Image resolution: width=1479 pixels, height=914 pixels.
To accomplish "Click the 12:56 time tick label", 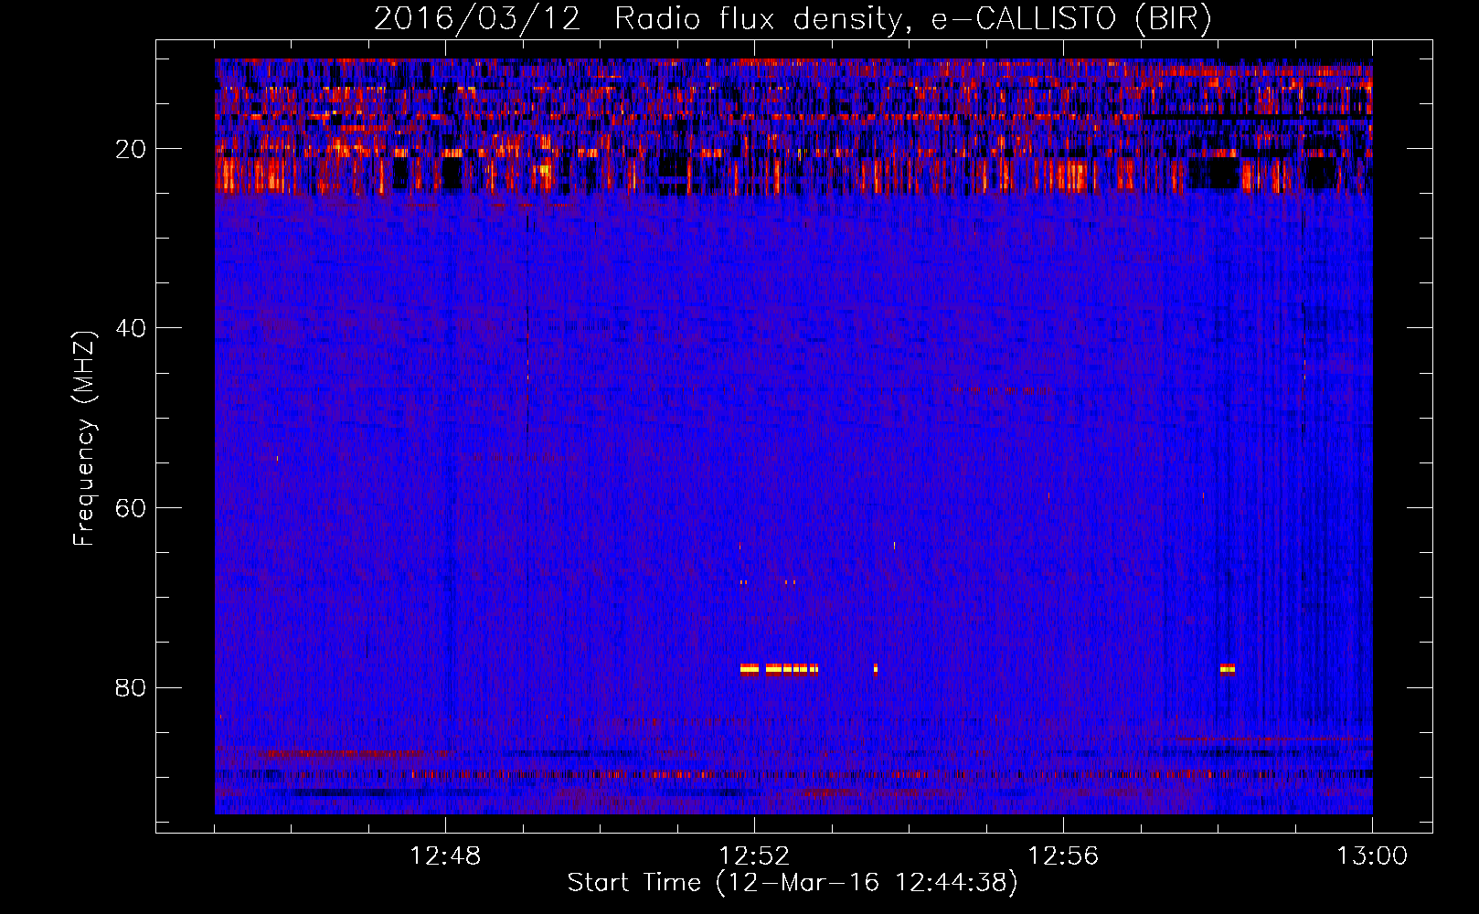I will pos(1063,856).
